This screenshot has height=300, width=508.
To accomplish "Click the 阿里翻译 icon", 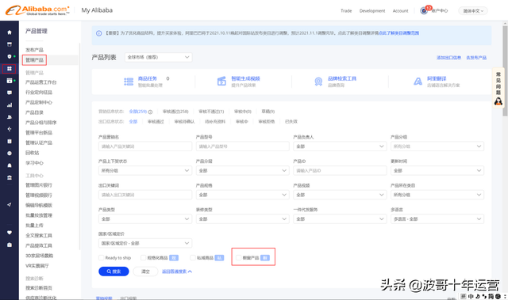I will 418,82.
